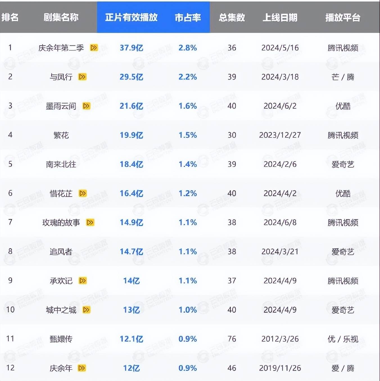The height and width of the screenshot is (381, 380).
Task: Select the 市占率 column header
Action: (188, 17)
